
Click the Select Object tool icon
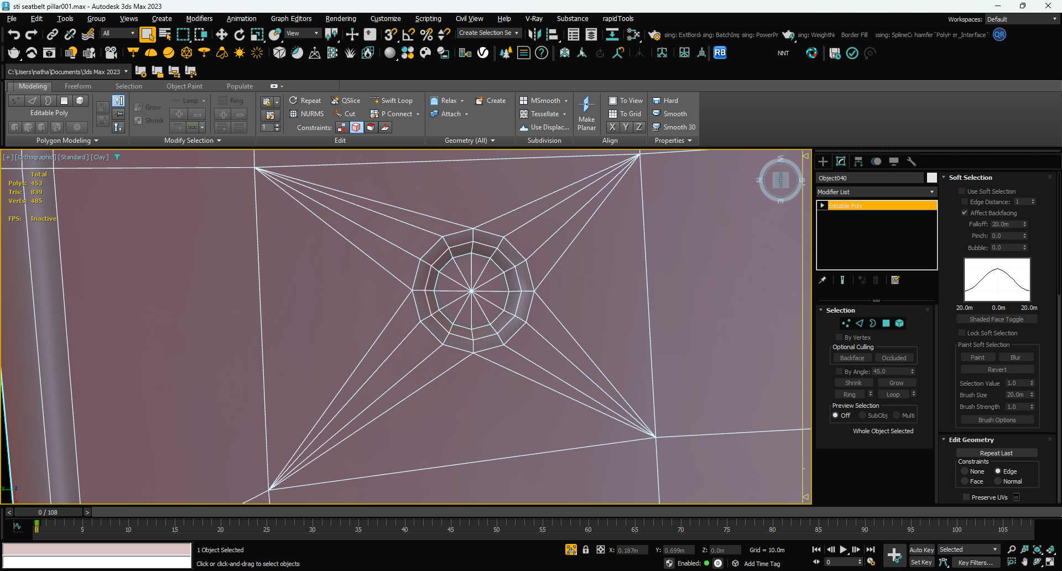click(x=147, y=35)
